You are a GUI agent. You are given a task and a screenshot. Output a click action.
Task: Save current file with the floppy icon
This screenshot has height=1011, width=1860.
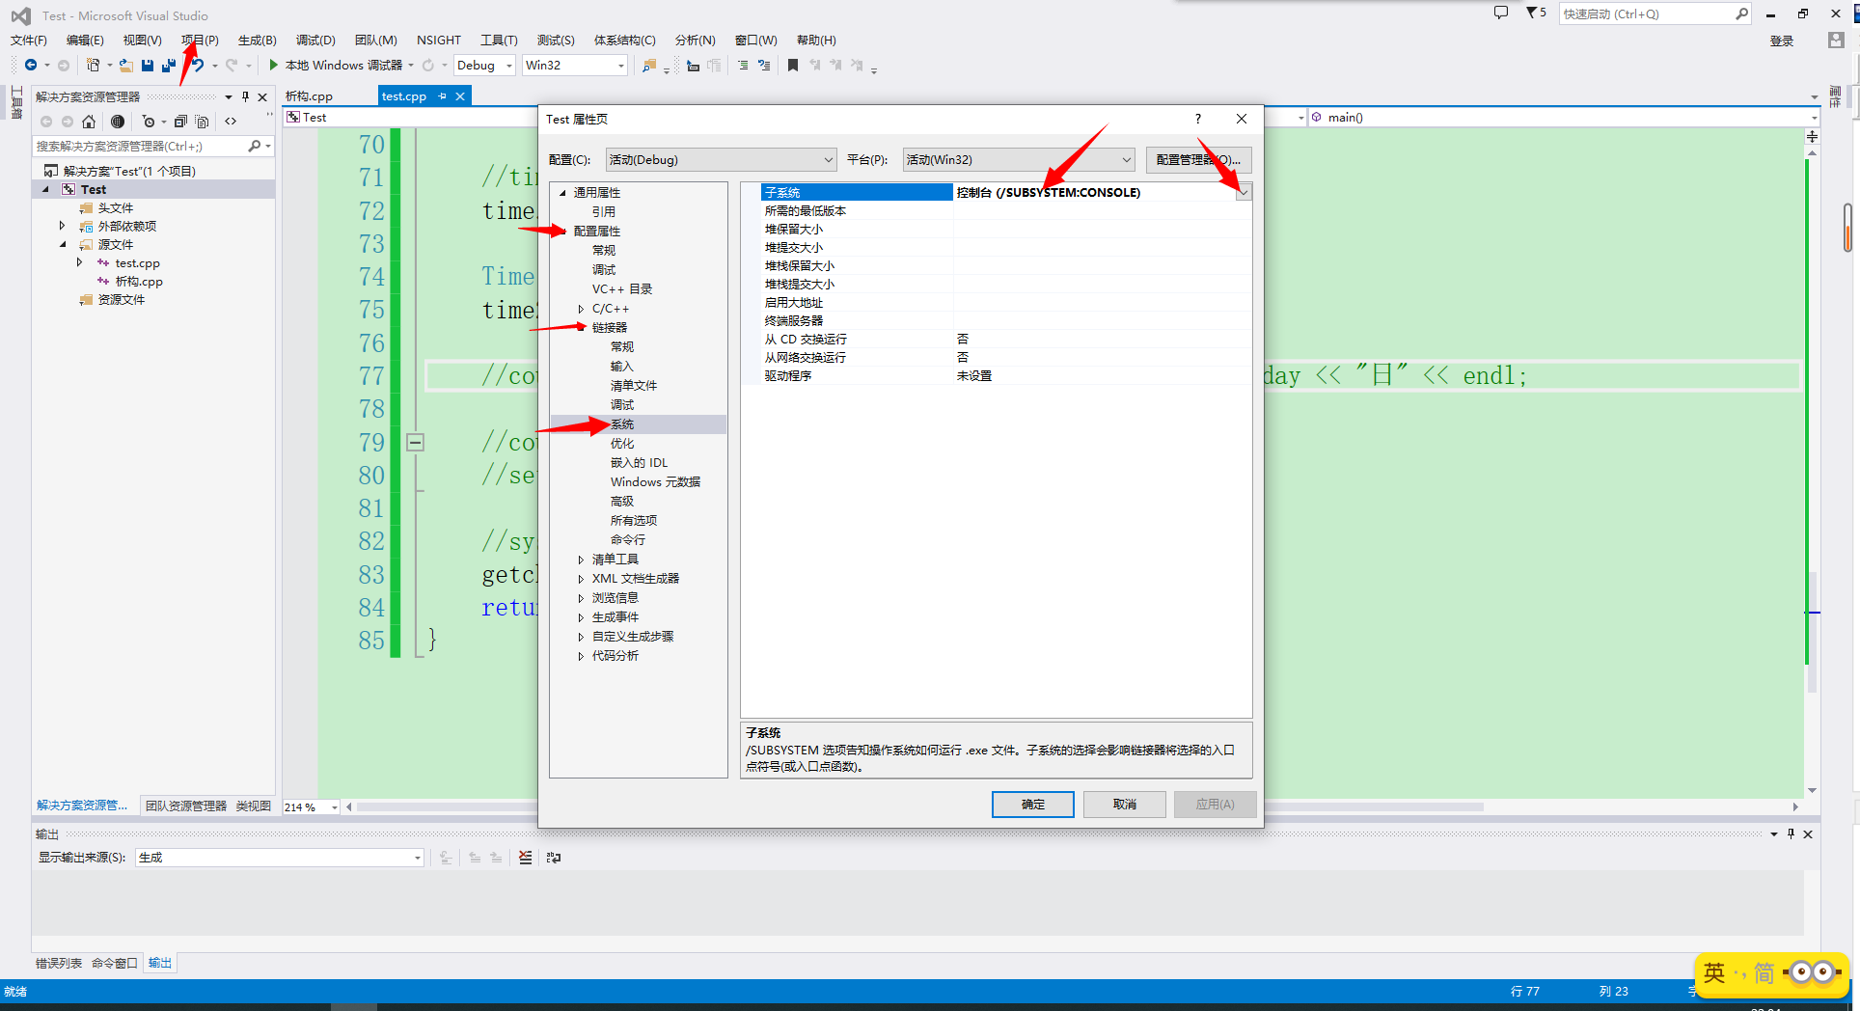[x=148, y=65]
